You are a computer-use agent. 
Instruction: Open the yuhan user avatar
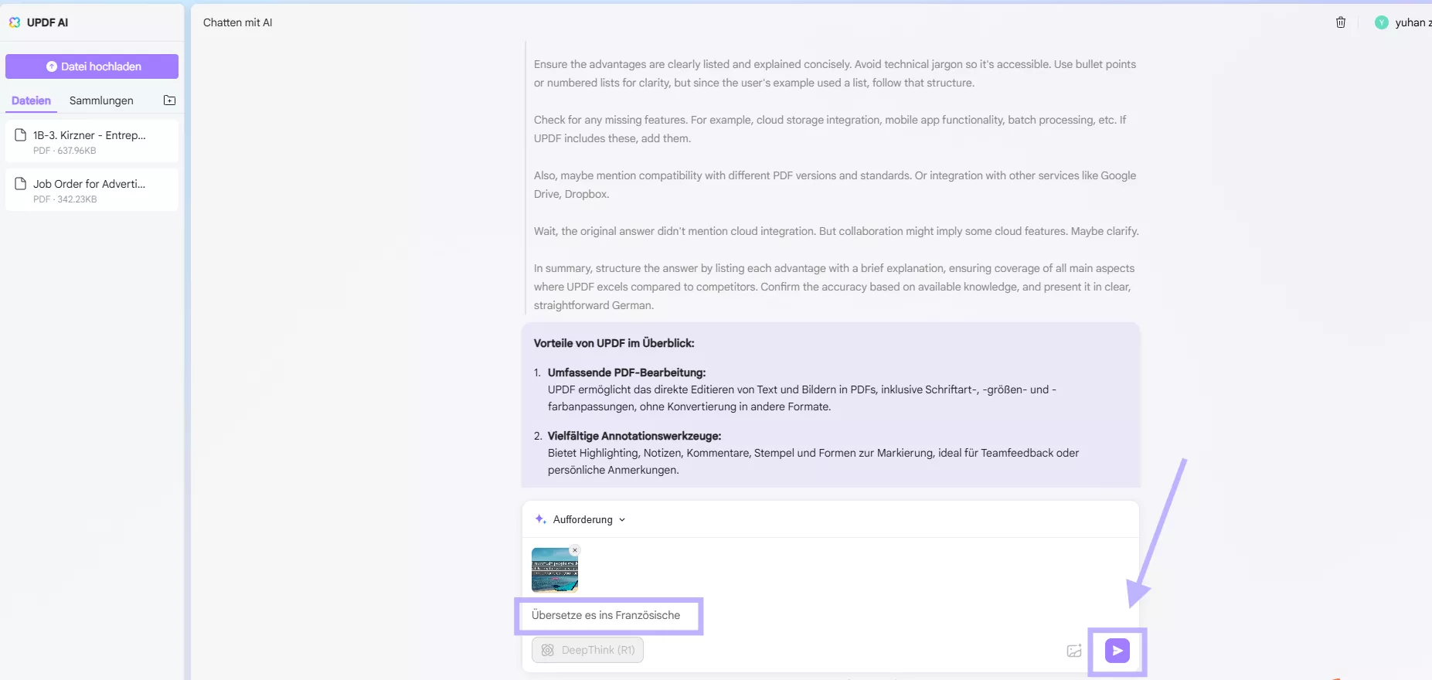(1382, 22)
